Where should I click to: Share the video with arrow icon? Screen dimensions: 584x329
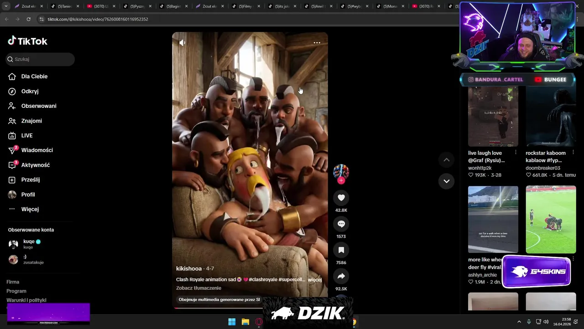click(341, 276)
